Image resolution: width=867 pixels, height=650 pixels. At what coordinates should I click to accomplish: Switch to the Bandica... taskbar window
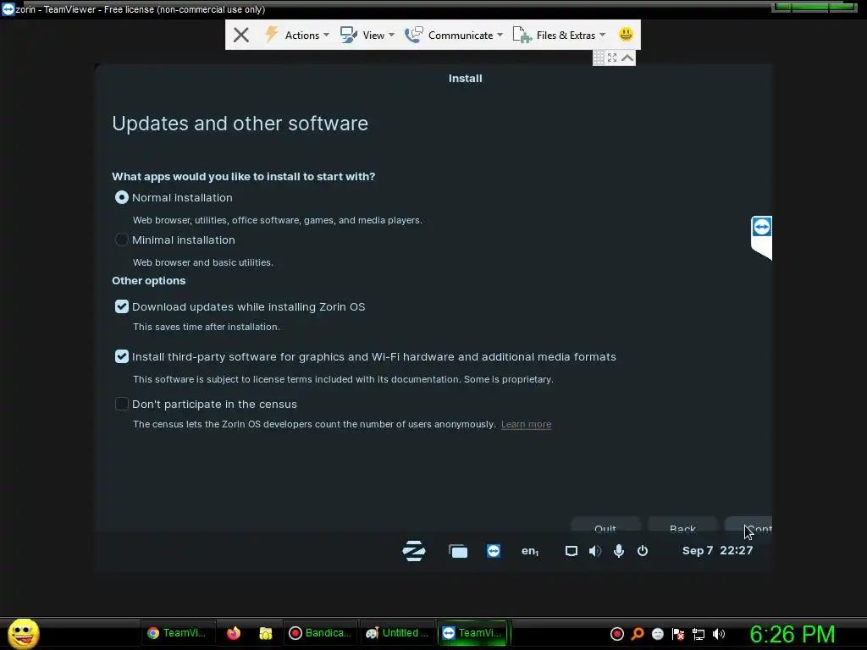click(x=321, y=633)
